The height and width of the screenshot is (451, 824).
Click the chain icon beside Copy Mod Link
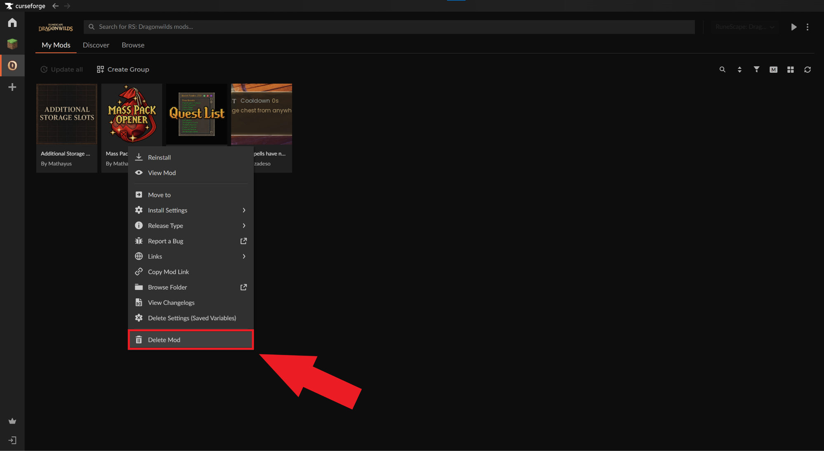(139, 272)
